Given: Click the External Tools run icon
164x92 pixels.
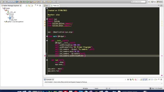Looking at the screenshot, I should coord(30,2).
